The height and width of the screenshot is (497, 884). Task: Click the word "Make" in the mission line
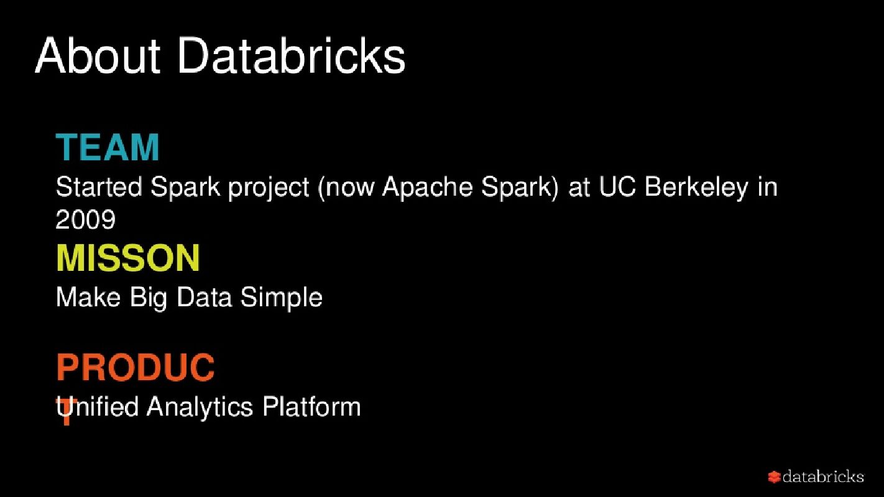tap(88, 297)
